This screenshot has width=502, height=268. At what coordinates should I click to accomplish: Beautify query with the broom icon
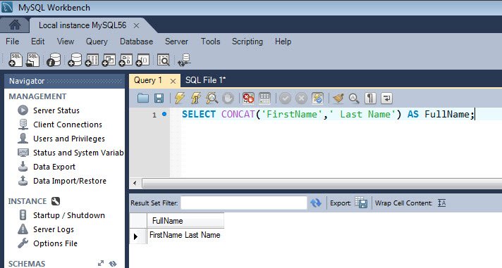coord(338,98)
